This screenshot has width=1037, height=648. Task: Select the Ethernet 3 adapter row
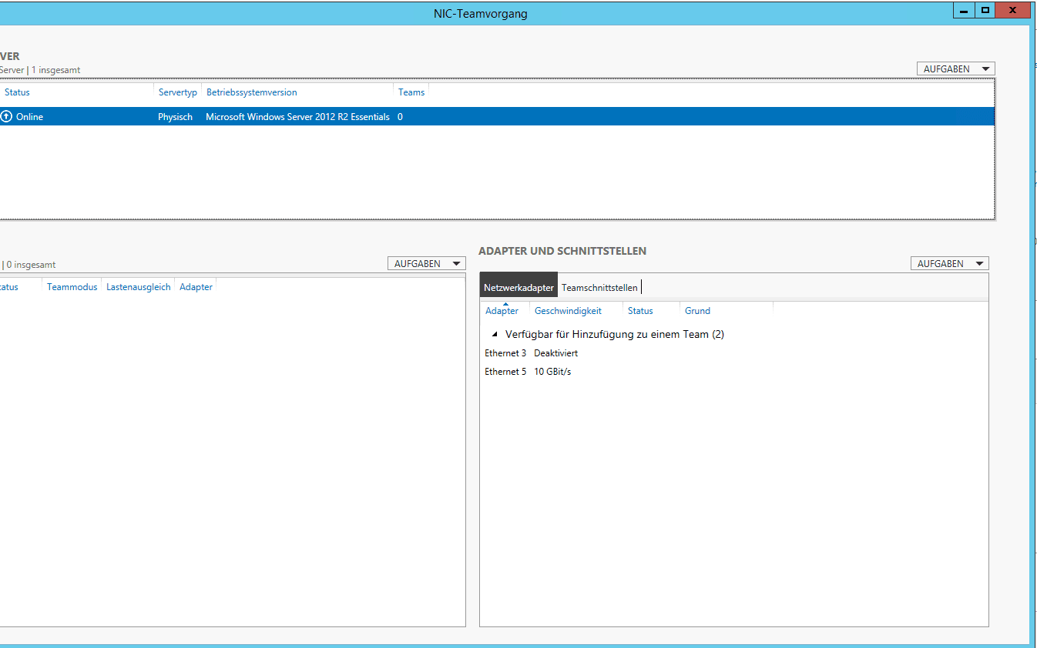point(733,353)
